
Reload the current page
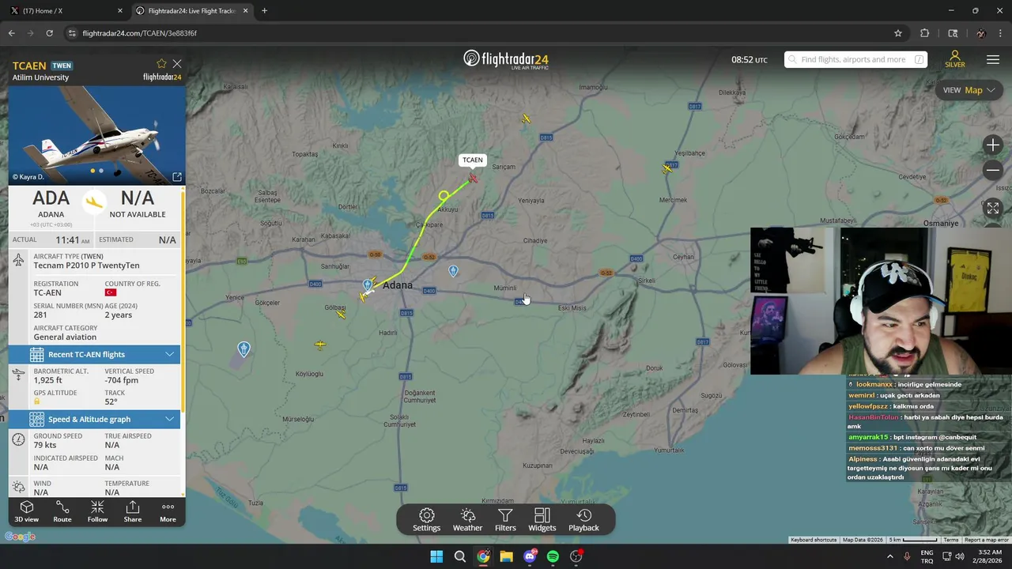(49, 33)
